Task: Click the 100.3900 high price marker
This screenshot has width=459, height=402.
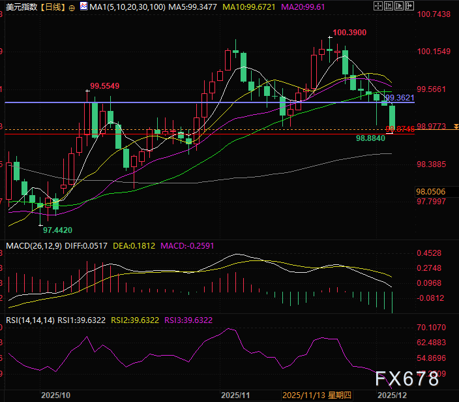Action: tap(349, 32)
